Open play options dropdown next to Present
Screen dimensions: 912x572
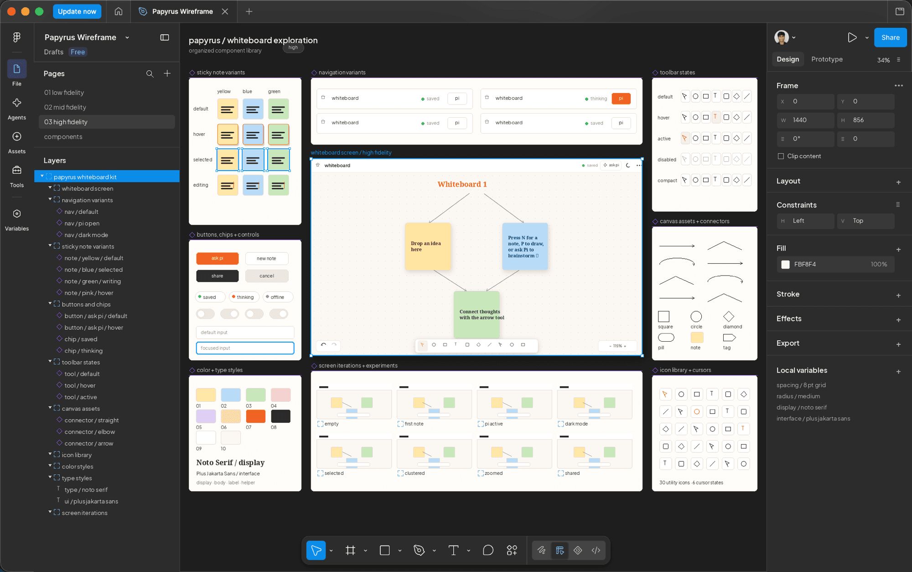pos(867,37)
